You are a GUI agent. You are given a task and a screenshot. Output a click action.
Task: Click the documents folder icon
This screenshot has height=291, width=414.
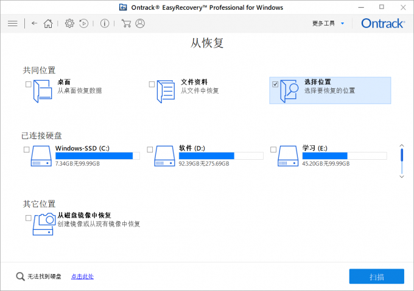166,91
